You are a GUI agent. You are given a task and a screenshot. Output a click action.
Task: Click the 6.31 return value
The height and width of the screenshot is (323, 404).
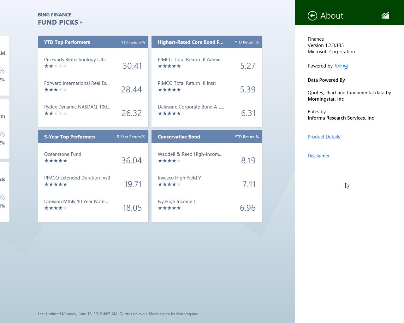pos(248,113)
